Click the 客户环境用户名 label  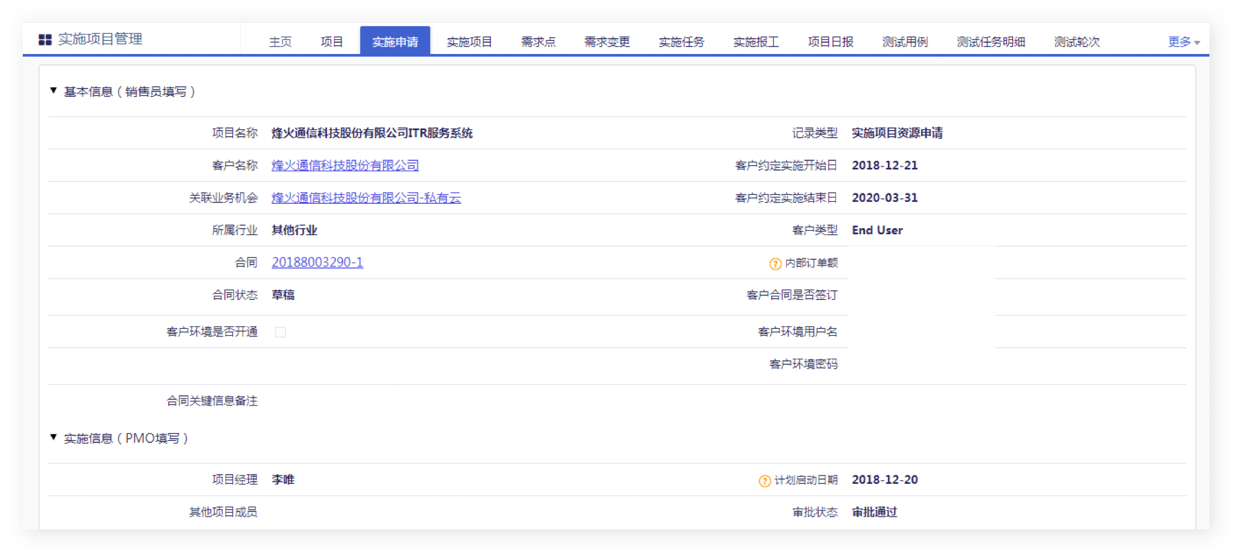click(797, 331)
